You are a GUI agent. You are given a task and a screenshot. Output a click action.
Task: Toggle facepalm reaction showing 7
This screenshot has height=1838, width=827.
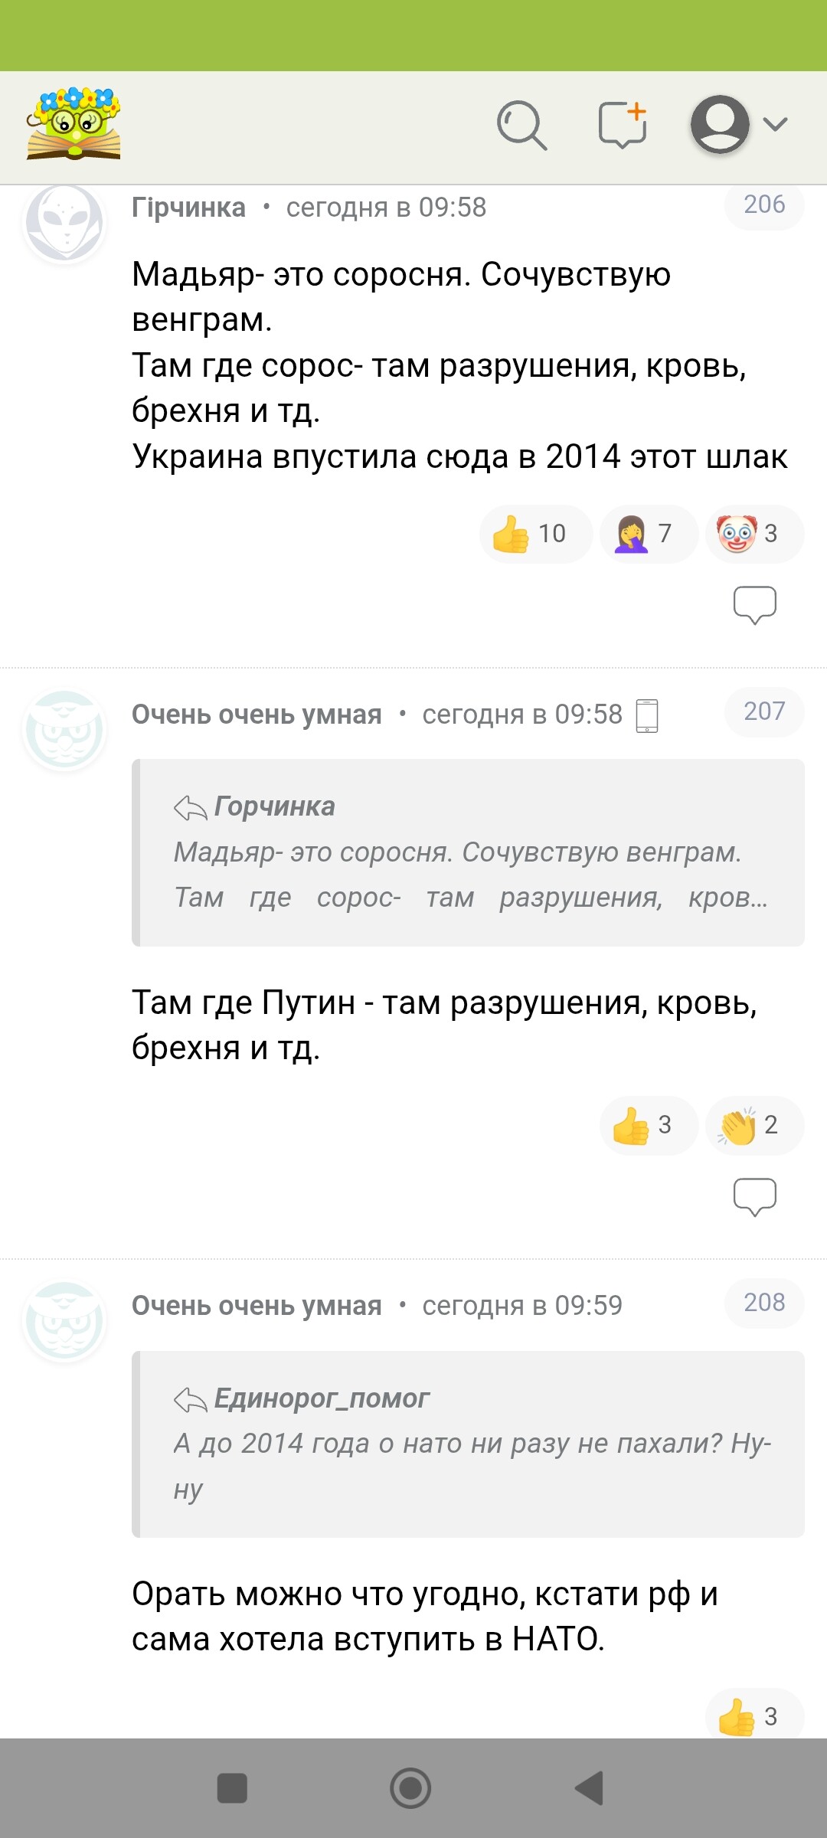coord(648,534)
